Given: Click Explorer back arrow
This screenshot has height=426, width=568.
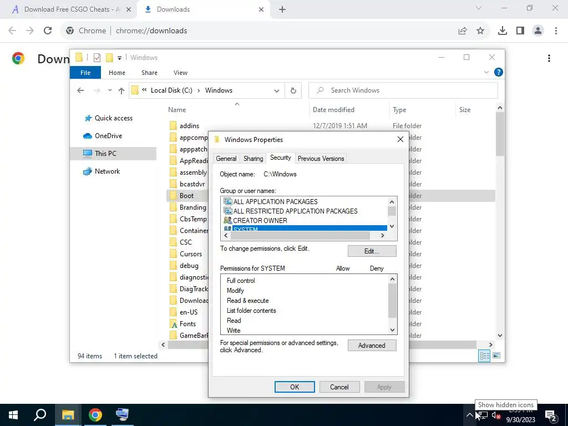Looking at the screenshot, I should [x=81, y=90].
